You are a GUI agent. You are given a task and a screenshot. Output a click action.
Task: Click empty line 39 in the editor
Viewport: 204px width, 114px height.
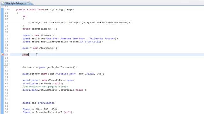coord(107,61)
